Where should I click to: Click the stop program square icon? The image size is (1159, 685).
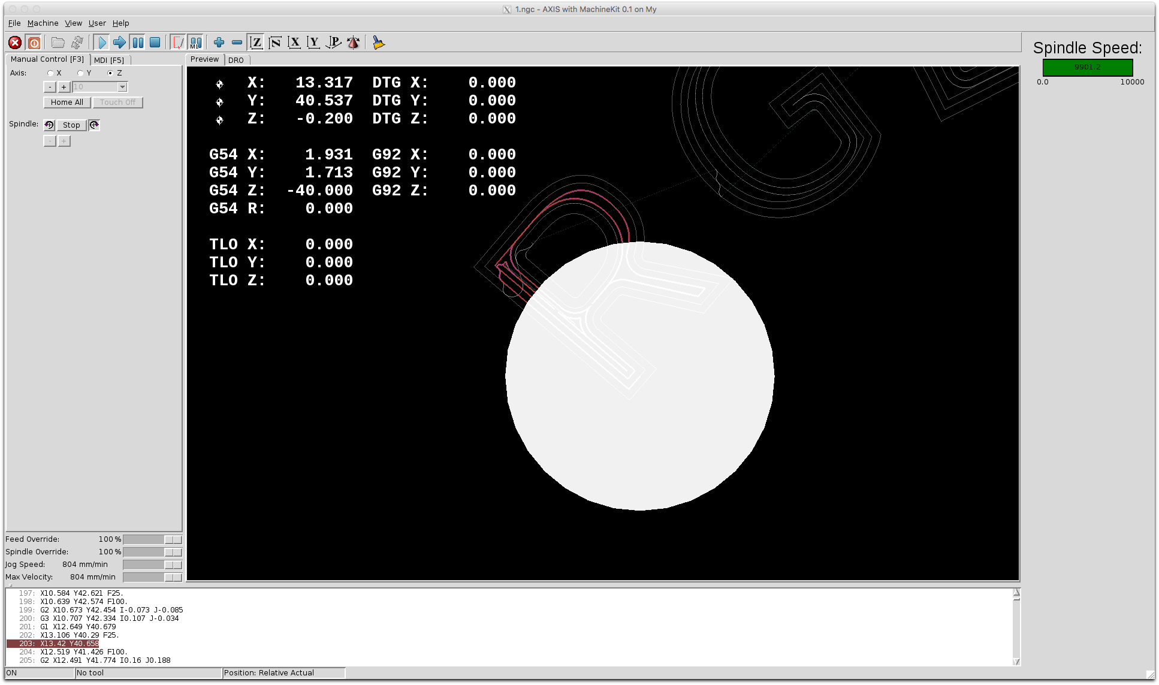(x=155, y=43)
